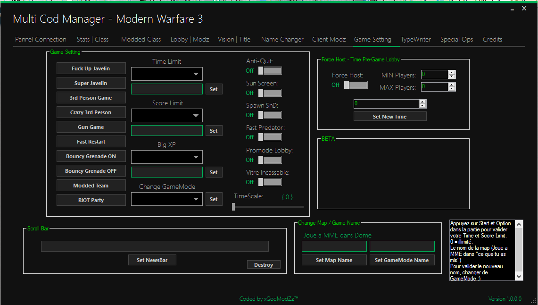Open the Name Changer tab
This screenshot has width=538, height=305.
tap(282, 40)
